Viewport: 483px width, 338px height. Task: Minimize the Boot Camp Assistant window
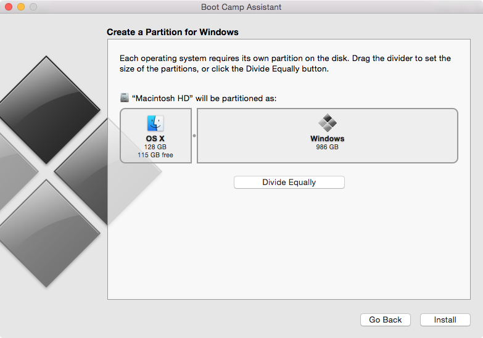pos(21,7)
